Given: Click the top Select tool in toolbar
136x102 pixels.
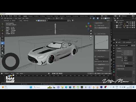Looking at the screenshot, I should tap(3, 24).
